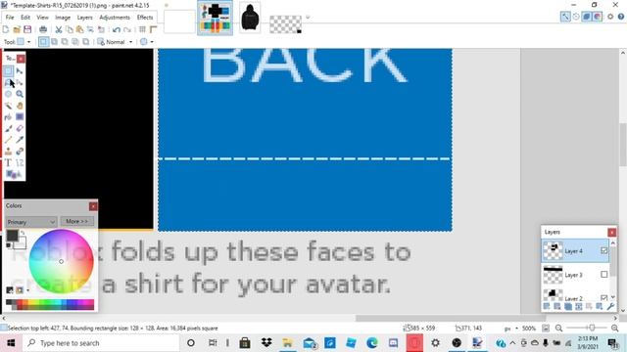627x352 pixels.
Task: Open the Primary color dropdown
Action: click(30, 222)
